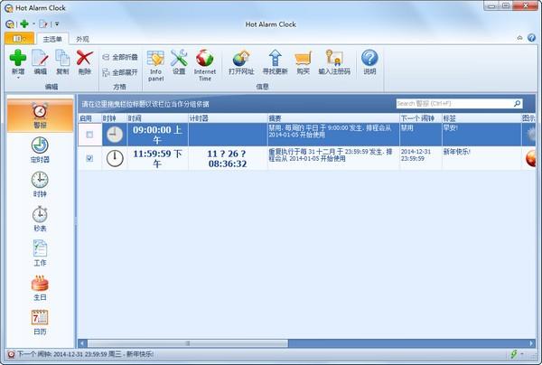Open the Help question mark icon
The height and width of the screenshot is (365, 542).
coord(369,61)
